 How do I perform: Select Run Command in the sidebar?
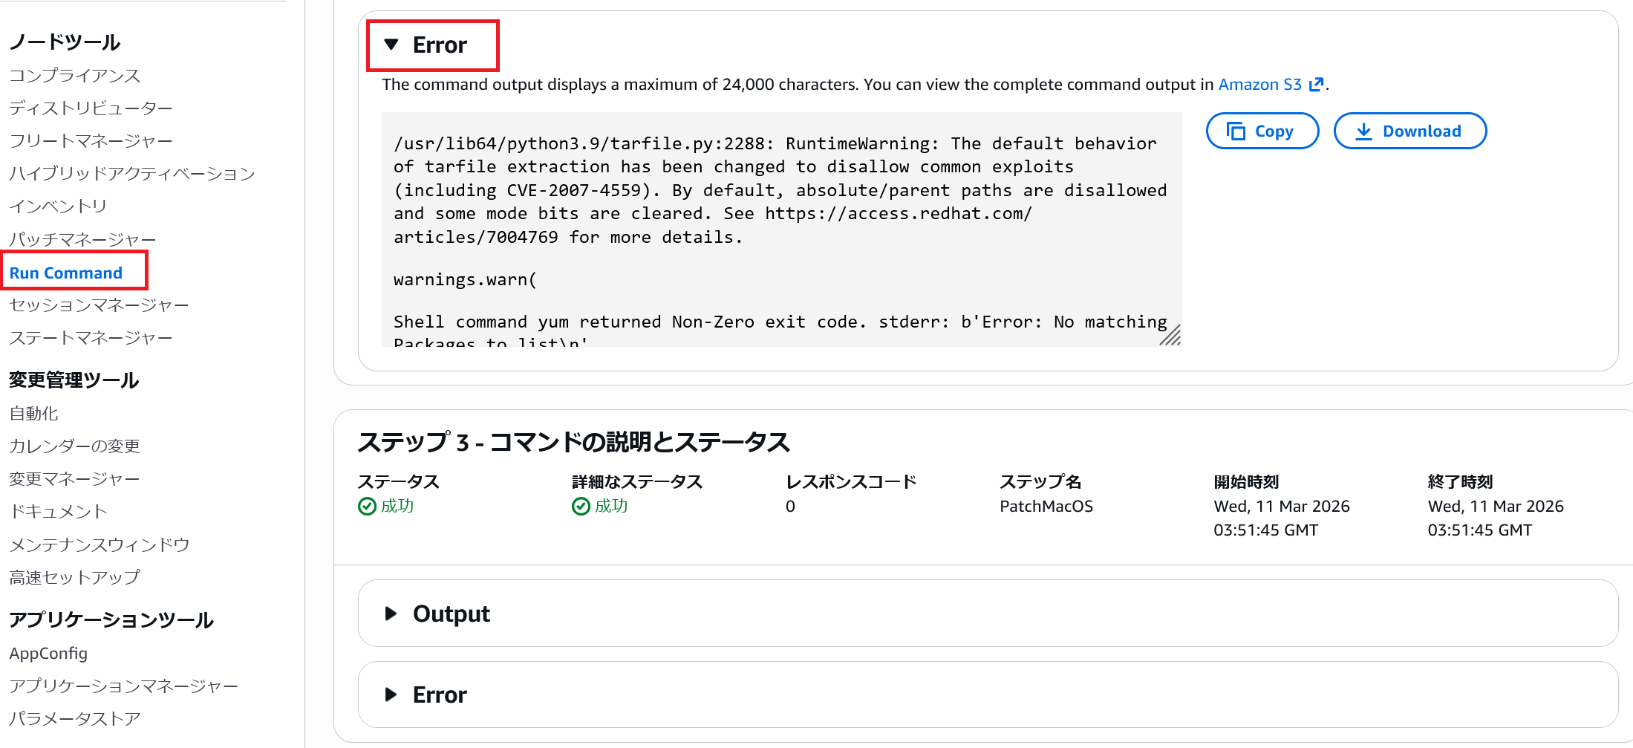click(66, 273)
